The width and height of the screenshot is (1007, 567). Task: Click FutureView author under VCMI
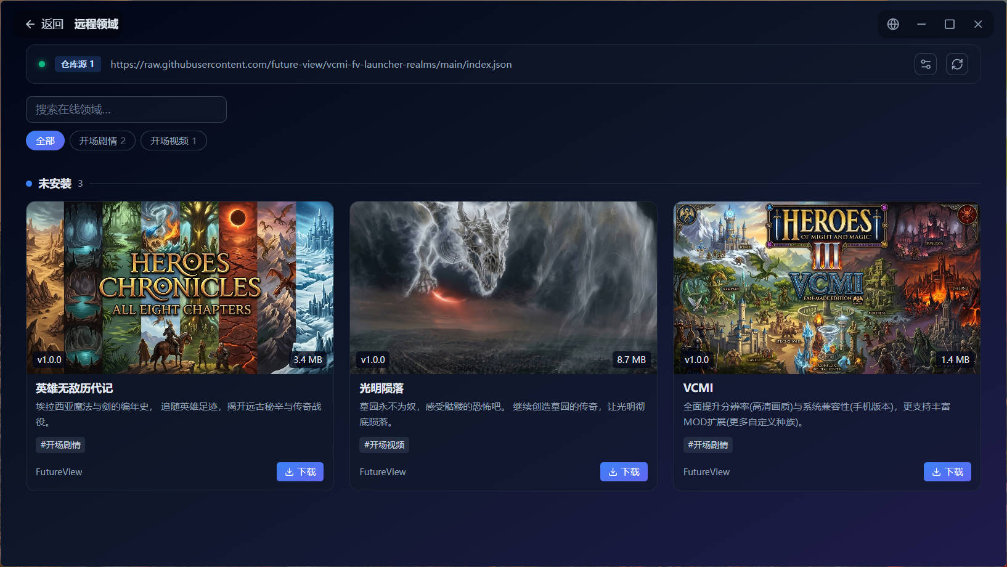[x=706, y=472]
